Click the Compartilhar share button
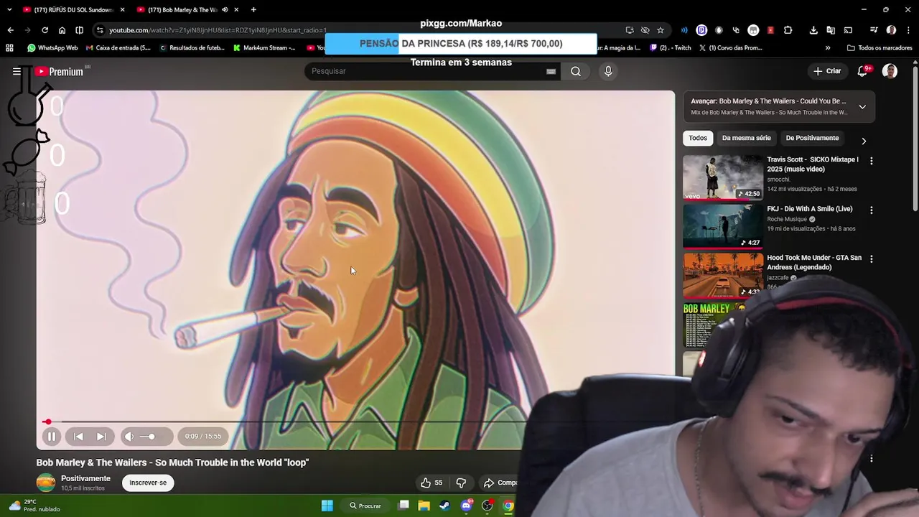 pyautogui.click(x=500, y=483)
